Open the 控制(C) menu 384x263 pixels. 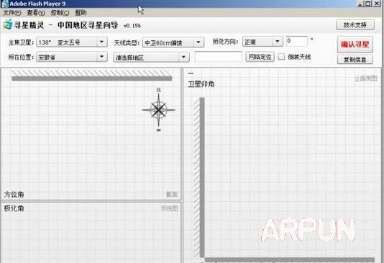(x=60, y=13)
